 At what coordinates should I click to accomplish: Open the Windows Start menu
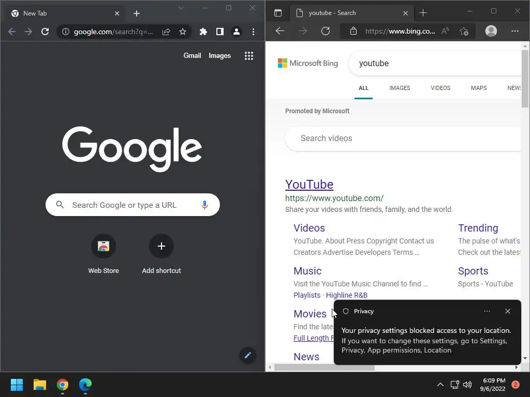[x=17, y=385]
